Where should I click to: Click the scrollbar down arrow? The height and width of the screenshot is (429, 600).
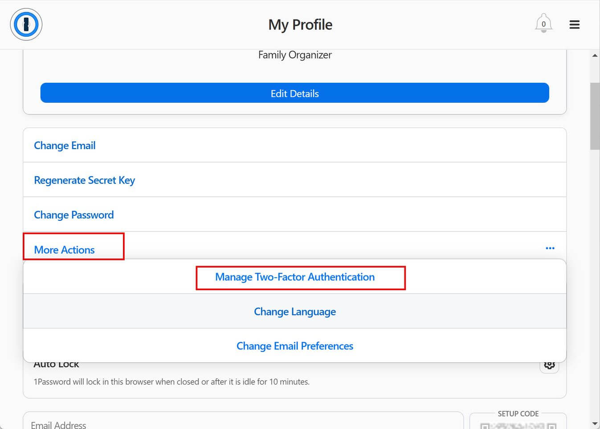(x=595, y=424)
